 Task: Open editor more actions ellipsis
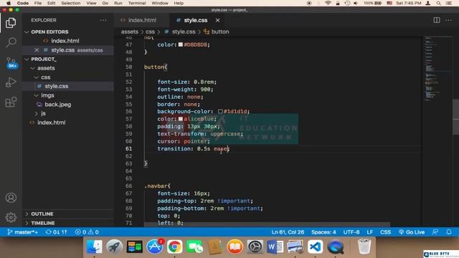[448, 20]
